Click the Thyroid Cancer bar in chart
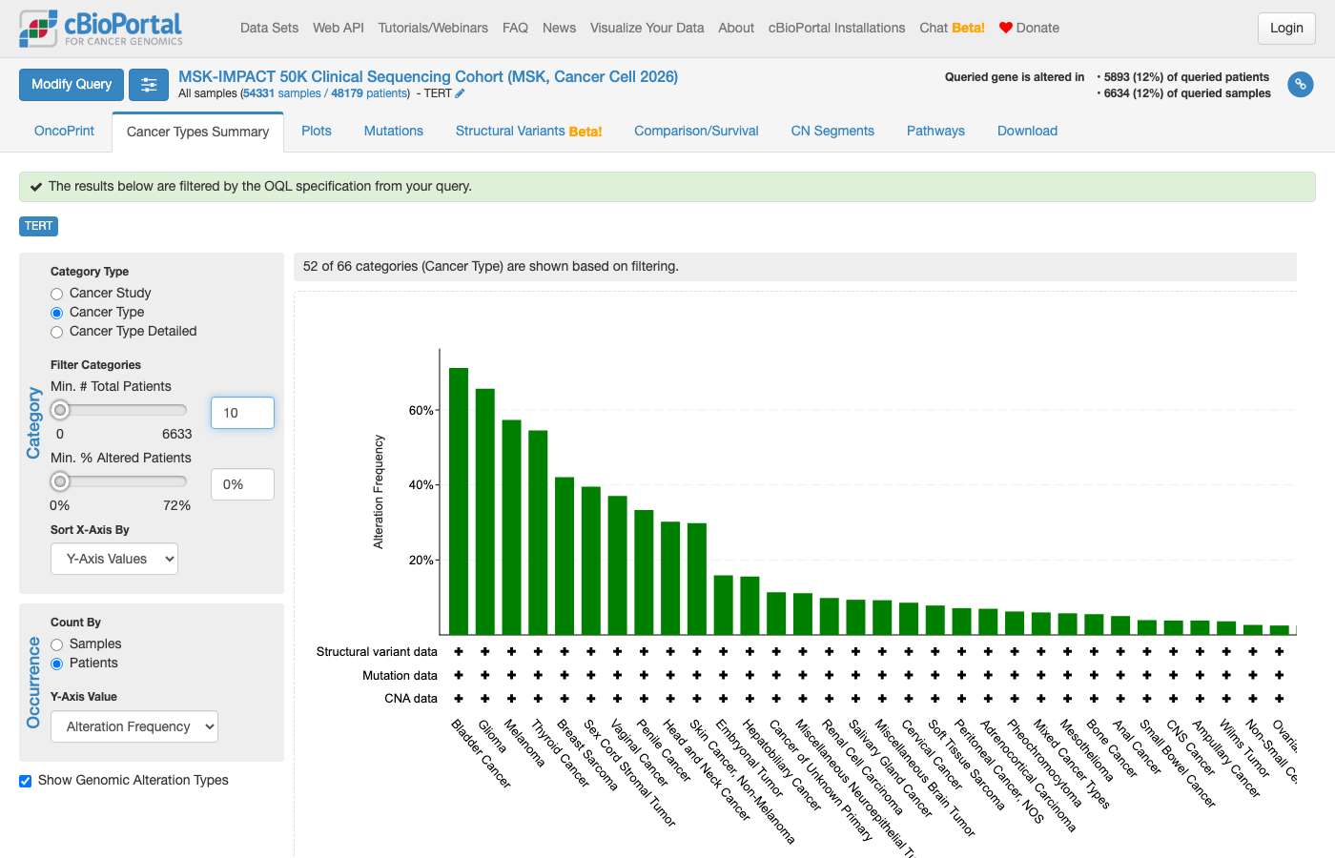The image size is (1335, 858). click(x=538, y=533)
